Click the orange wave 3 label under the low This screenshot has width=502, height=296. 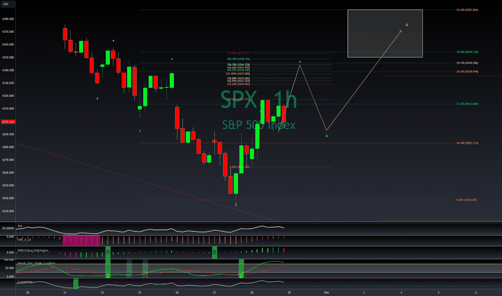click(x=236, y=205)
